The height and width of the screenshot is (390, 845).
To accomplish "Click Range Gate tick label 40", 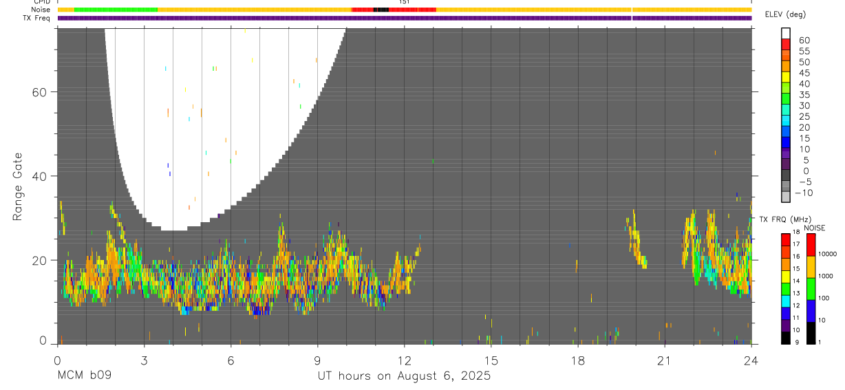I will click(x=39, y=176).
